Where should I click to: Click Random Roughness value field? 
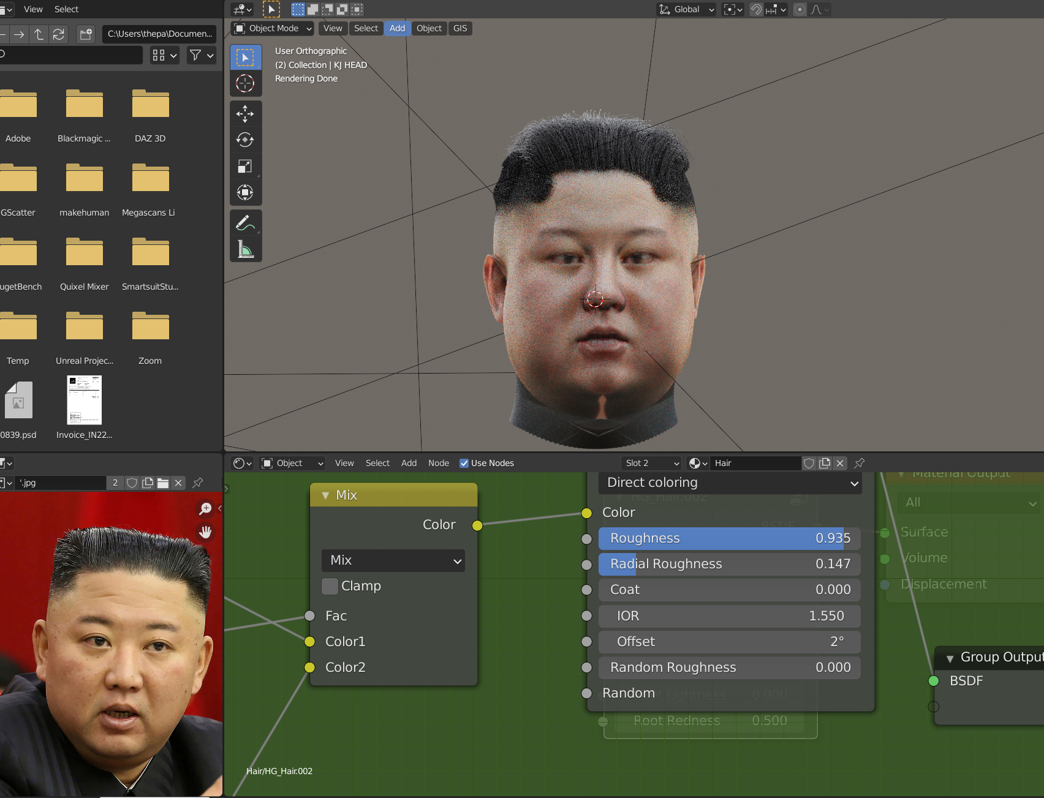[730, 668]
